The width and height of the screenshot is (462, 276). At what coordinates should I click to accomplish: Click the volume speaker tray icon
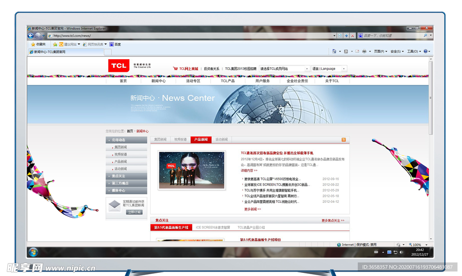point(401,253)
